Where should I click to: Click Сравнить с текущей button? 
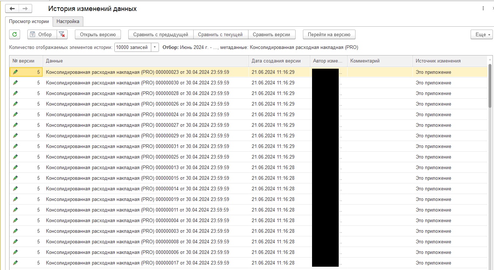tap(220, 34)
